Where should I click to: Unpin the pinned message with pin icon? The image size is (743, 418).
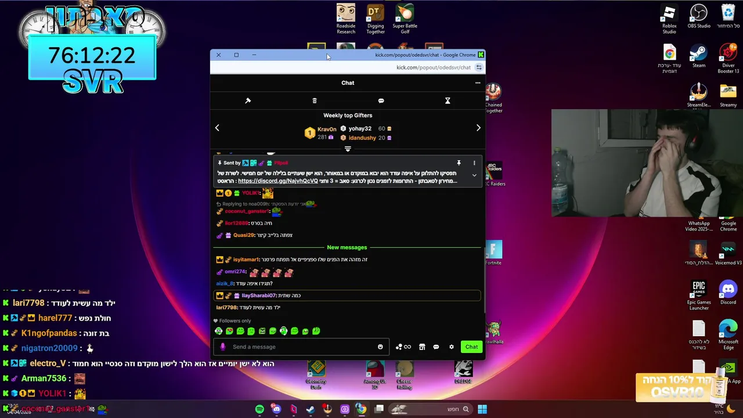click(x=459, y=163)
